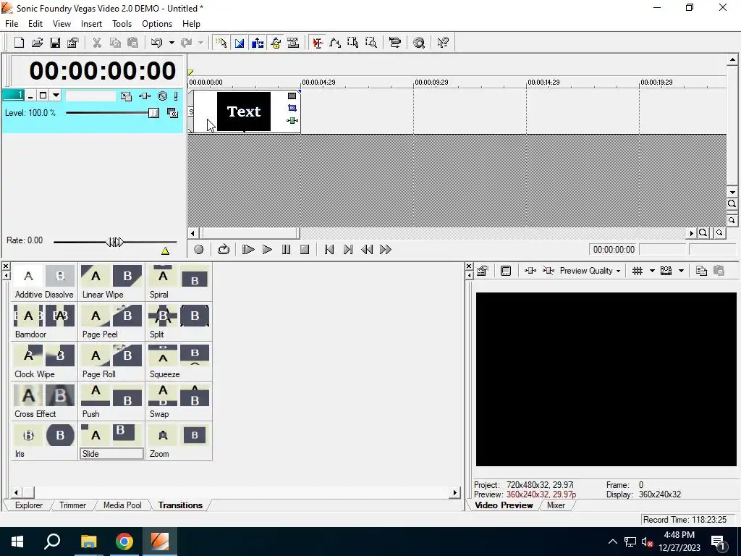Select the Zoom Edit magnifier tool
The width and height of the screenshot is (741, 556).
pos(371,43)
